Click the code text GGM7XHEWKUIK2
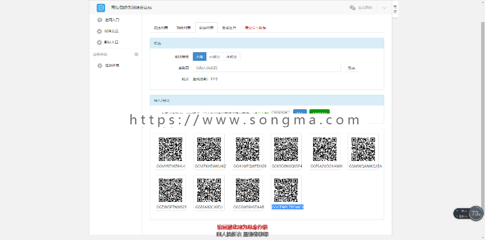The height and width of the screenshot is (240, 485). (210, 166)
